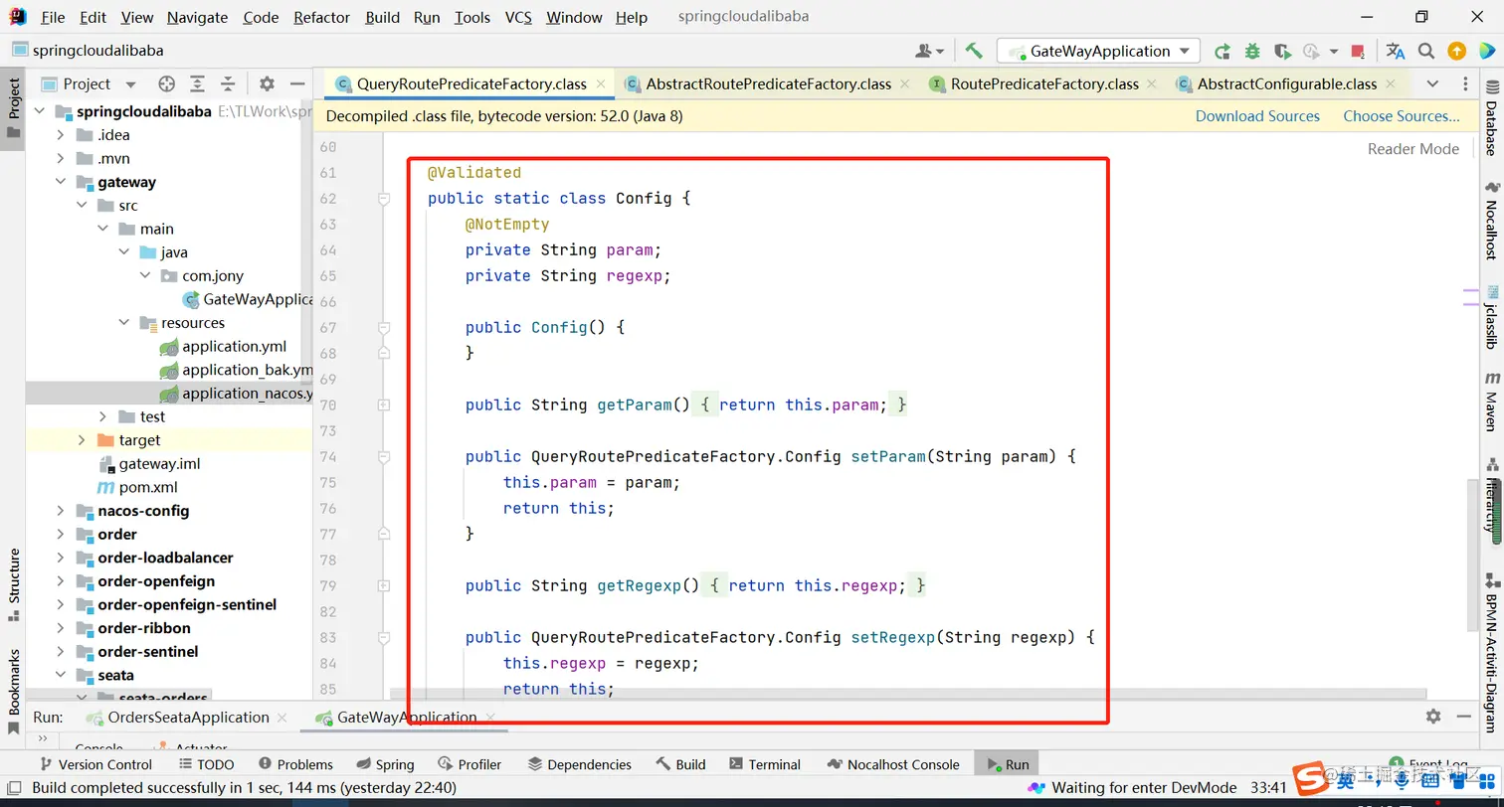Open Project panel gear options
The width and height of the screenshot is (1504, 807).
(x=267, y=83)
